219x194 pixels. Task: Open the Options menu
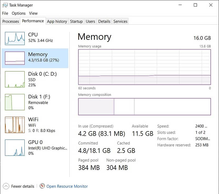pos(19,13)
